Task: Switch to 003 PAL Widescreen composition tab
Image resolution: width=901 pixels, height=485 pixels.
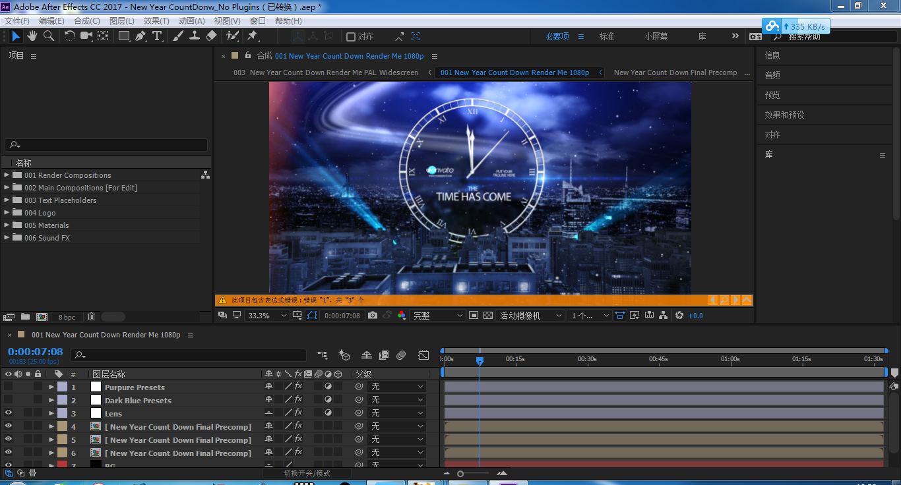Action: coord(326,72)
